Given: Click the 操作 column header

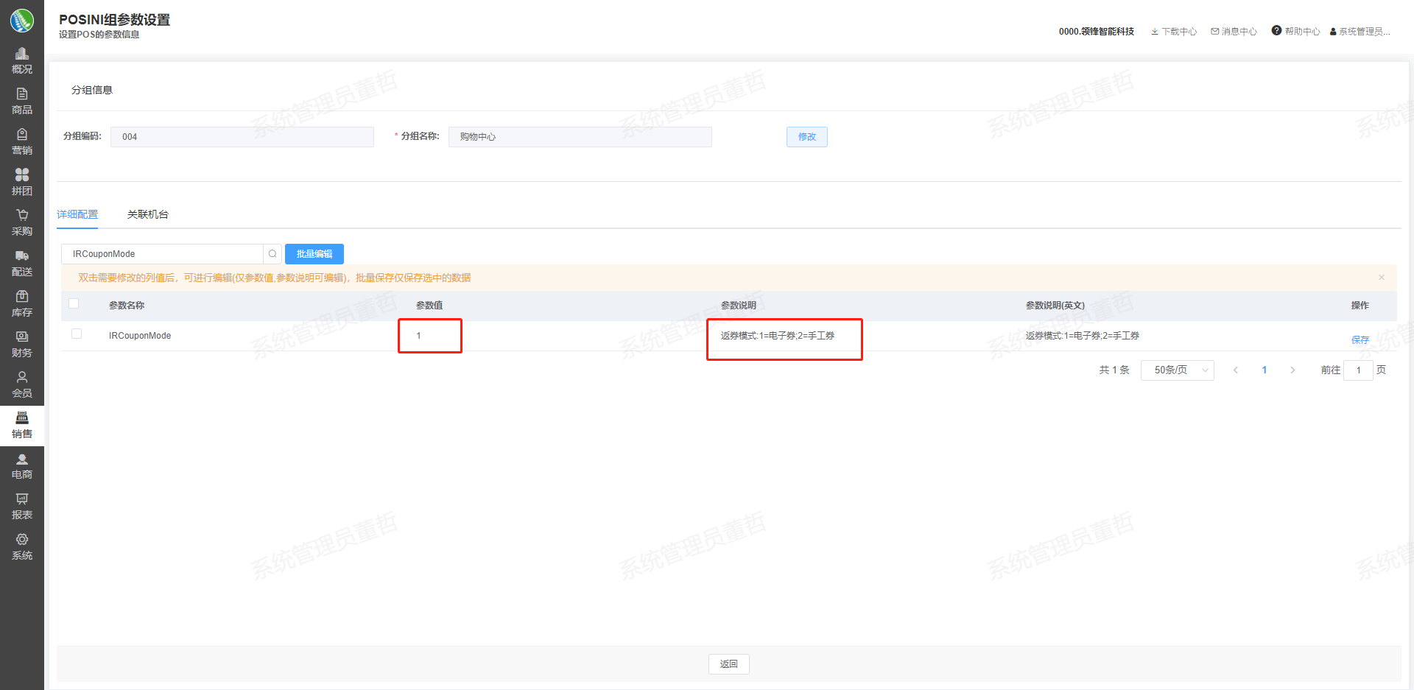Looking at the screenshot, I should point(1360,306).
